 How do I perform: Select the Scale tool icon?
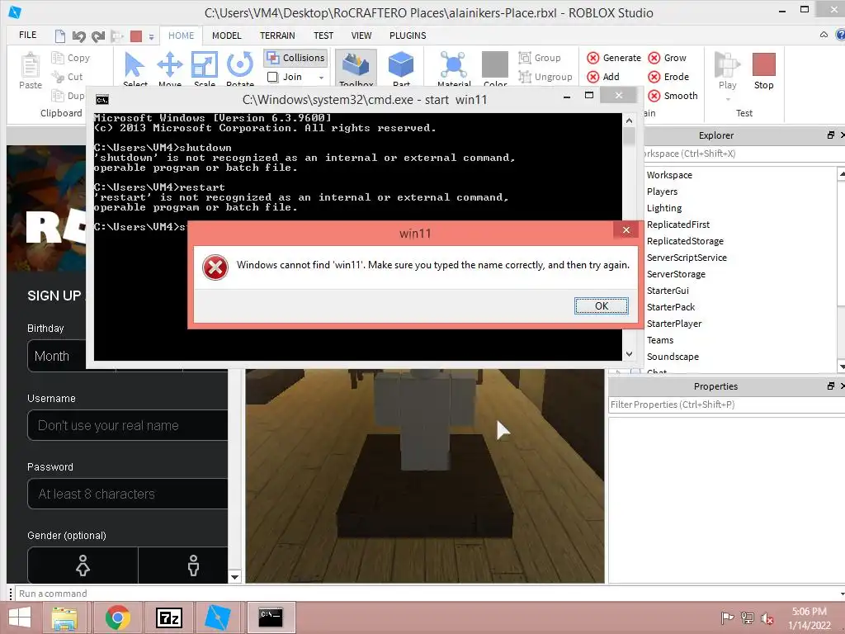[x=205, y=65]
